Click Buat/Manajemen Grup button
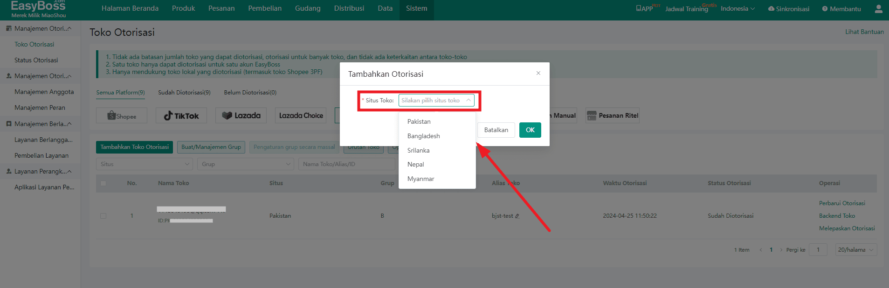 (x=211, y=147)
